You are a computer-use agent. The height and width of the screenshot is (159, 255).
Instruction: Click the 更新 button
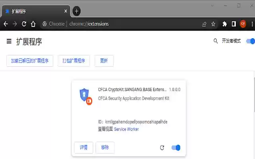[104, 61]
